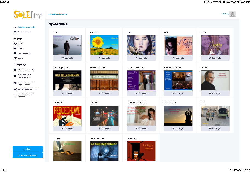Click the home icon for Pannello di controllo
This screenshot has width=250, height=172.
coord(15,27)
